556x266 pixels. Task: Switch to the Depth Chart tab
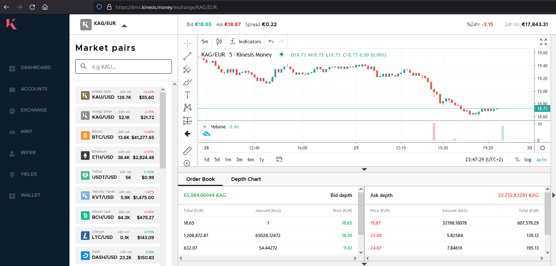coord(246,179)
